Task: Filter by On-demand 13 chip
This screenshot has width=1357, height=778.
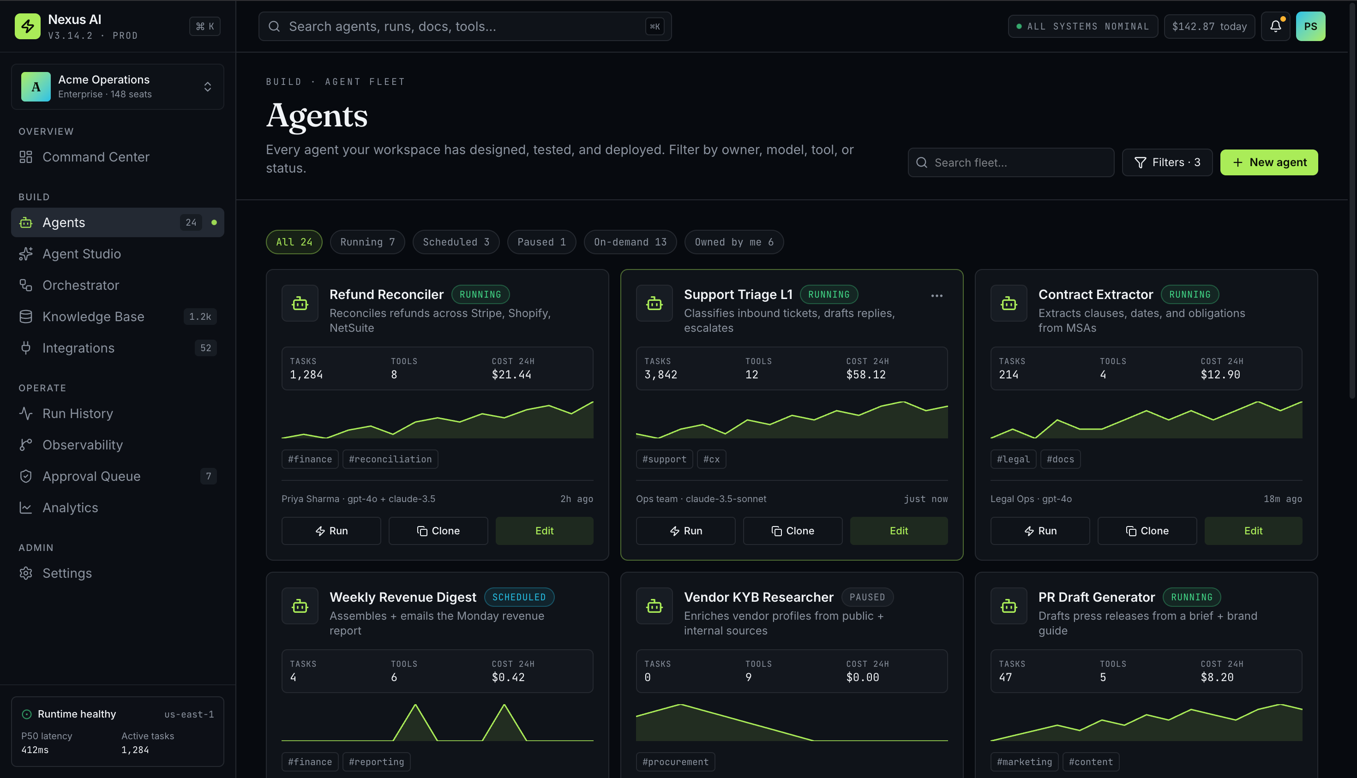Action: tap(630, 242)
